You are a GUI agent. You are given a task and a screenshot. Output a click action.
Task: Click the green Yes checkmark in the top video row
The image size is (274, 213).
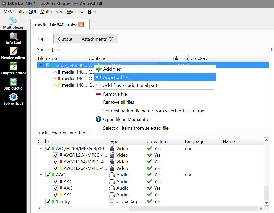tap(149, 148)
